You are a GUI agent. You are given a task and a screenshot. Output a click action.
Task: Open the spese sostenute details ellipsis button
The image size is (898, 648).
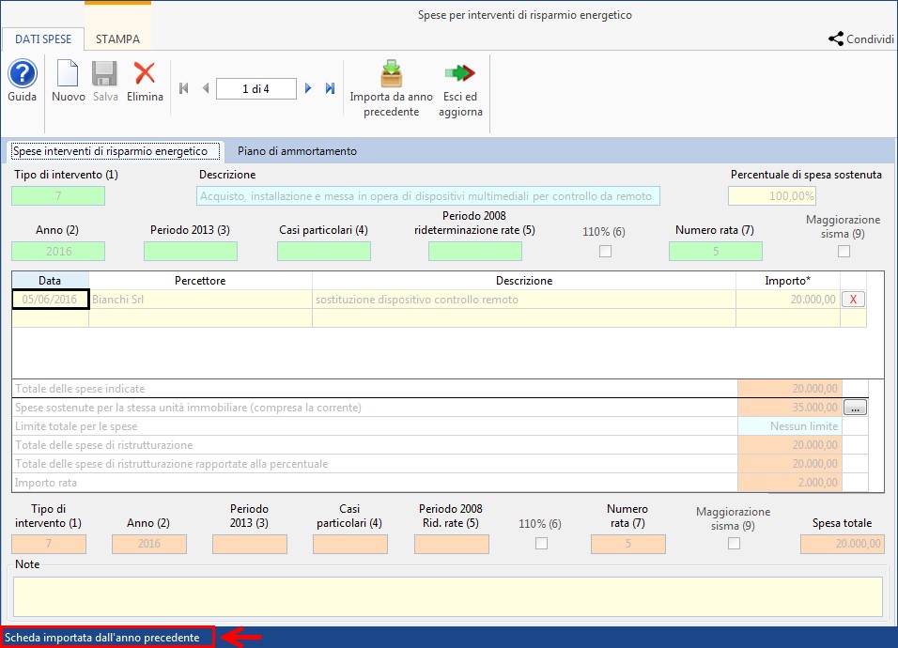[x=855, y=408]
